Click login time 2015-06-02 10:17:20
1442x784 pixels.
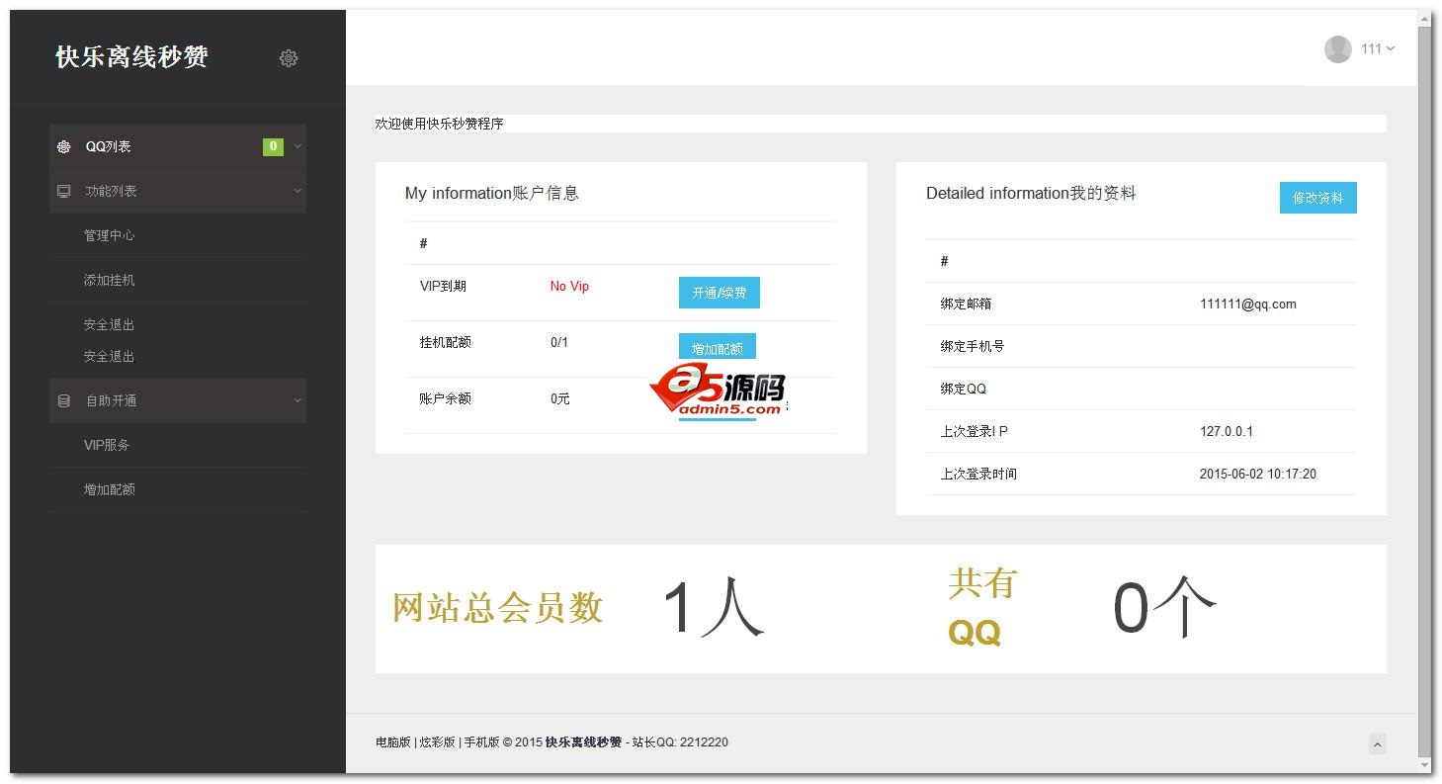(x=1258, y=474)
